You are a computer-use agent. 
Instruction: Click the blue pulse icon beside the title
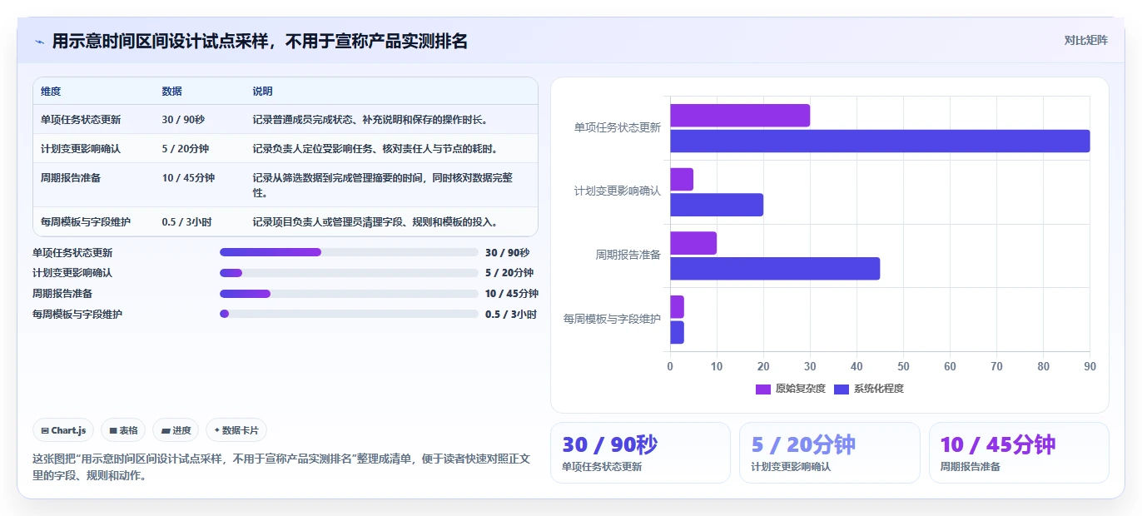tap(39, 42)
